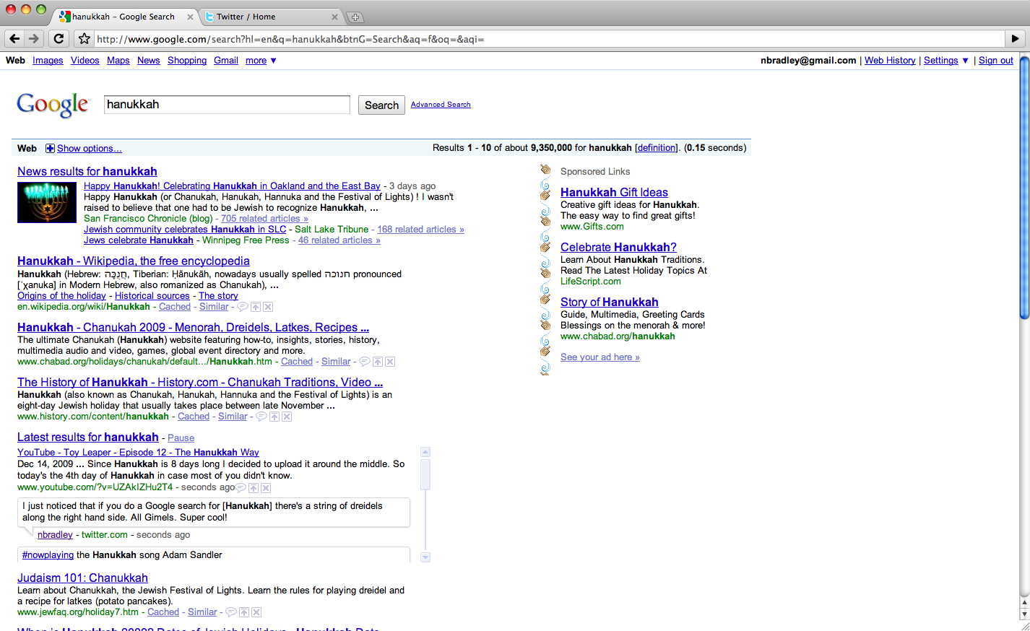The height and width of the screenshot is (631, 1030).
Task: Pause the latest results feed
Action: 181,438
